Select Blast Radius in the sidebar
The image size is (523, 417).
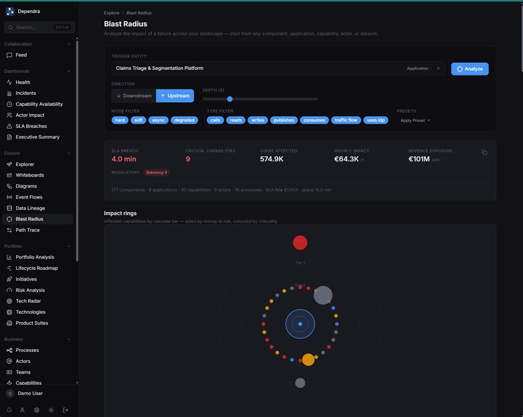click(38, 219)
